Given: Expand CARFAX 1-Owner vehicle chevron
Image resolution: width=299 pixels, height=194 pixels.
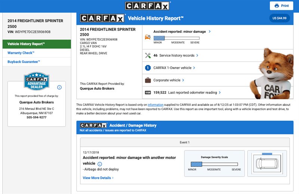Looking at the screenshot, I should pos(194,68).
